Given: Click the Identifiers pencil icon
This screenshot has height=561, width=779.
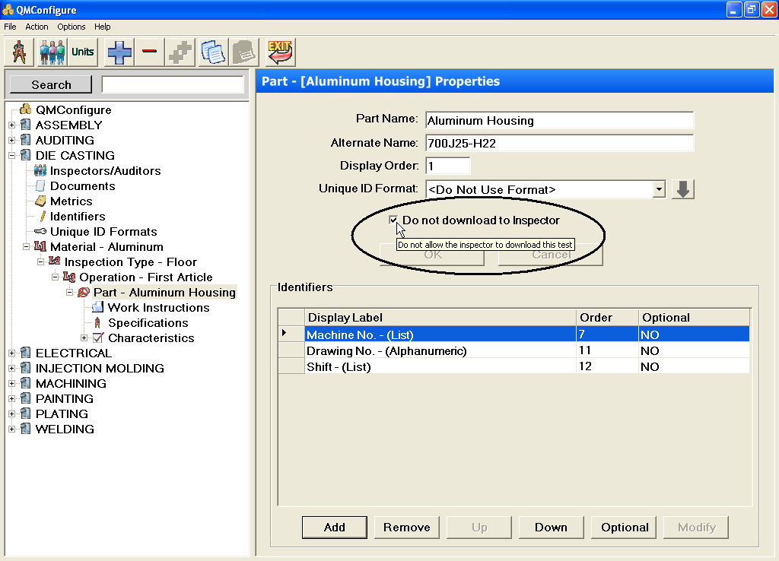Looking at the screenshot, I should 43,217.
